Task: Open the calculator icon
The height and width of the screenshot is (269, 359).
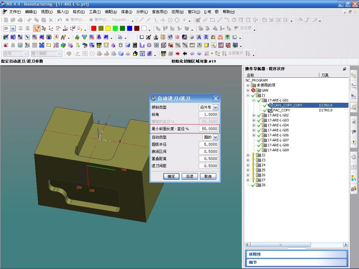Action: click(x=135, y=45)
